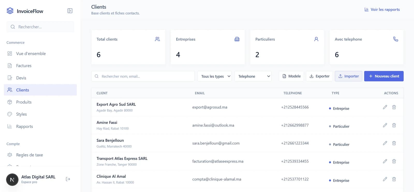Download the Modele template
Image resolution: width=414 pixels, height=192 pixels.
pos(291,76)
